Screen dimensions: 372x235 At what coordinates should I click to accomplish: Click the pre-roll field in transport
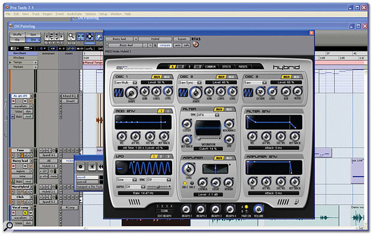pos(88,177)
